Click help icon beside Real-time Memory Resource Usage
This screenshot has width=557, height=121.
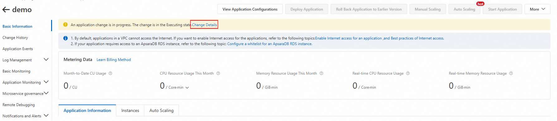click(x=511, y=73)
